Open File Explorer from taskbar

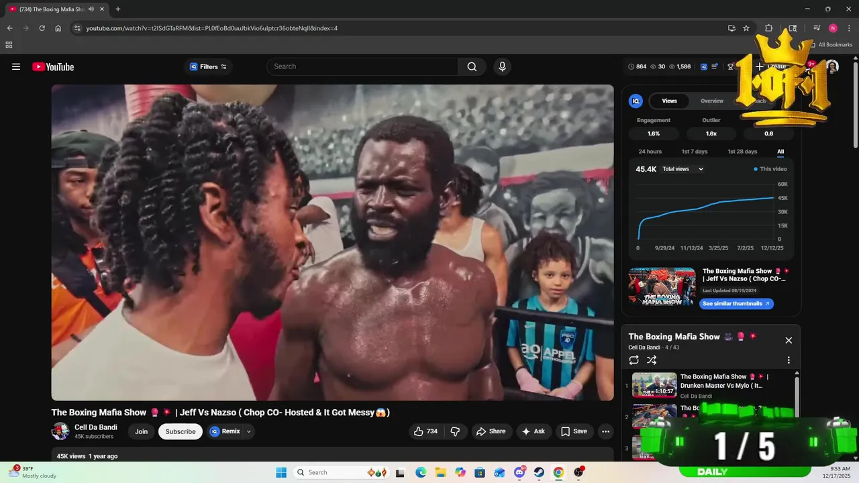[x=440, y=472]
